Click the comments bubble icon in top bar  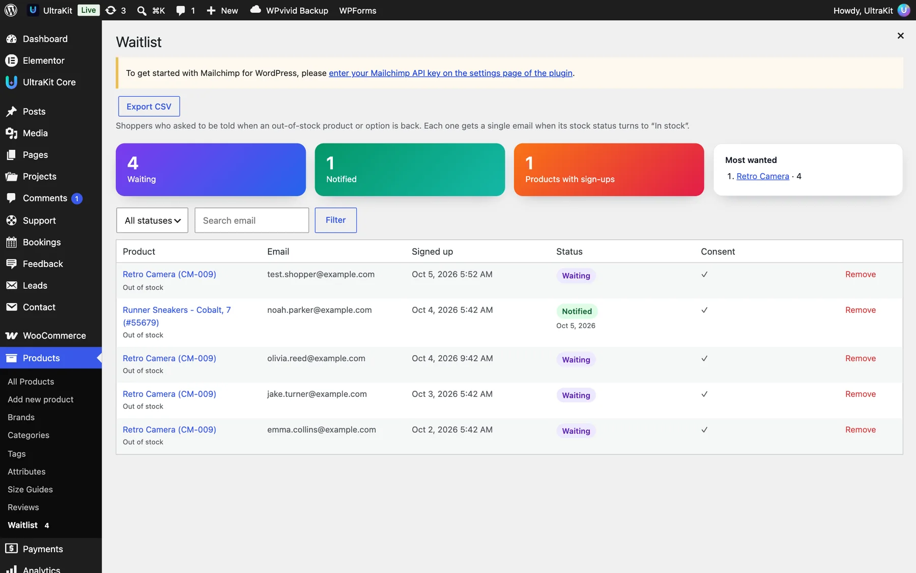180,11
